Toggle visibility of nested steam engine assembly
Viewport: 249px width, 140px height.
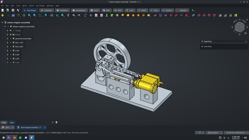(x=8, y=26)
